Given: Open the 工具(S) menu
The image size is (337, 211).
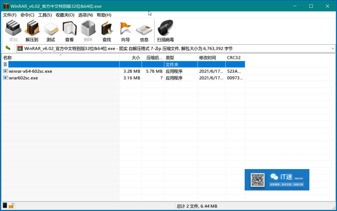Looking at the screenshot, I should pyautogui.click(x=45, y=15).
